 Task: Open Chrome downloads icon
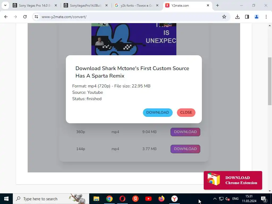pyautogui.click(x=237, y=17)
